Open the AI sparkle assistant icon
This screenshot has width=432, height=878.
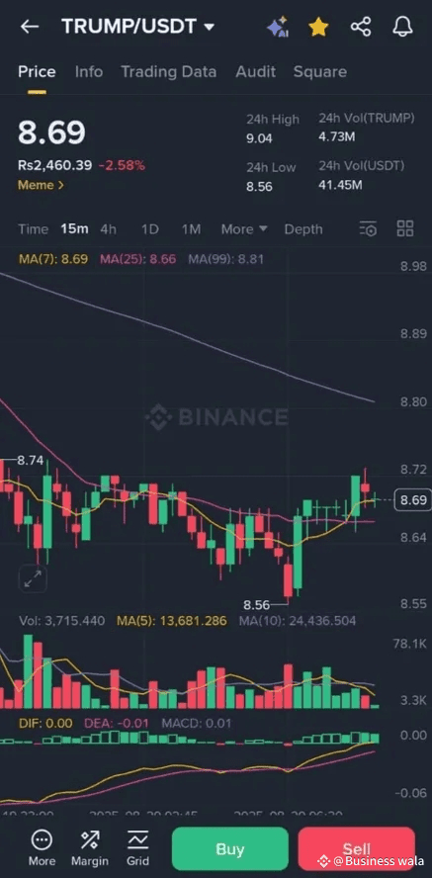[278, 27]
